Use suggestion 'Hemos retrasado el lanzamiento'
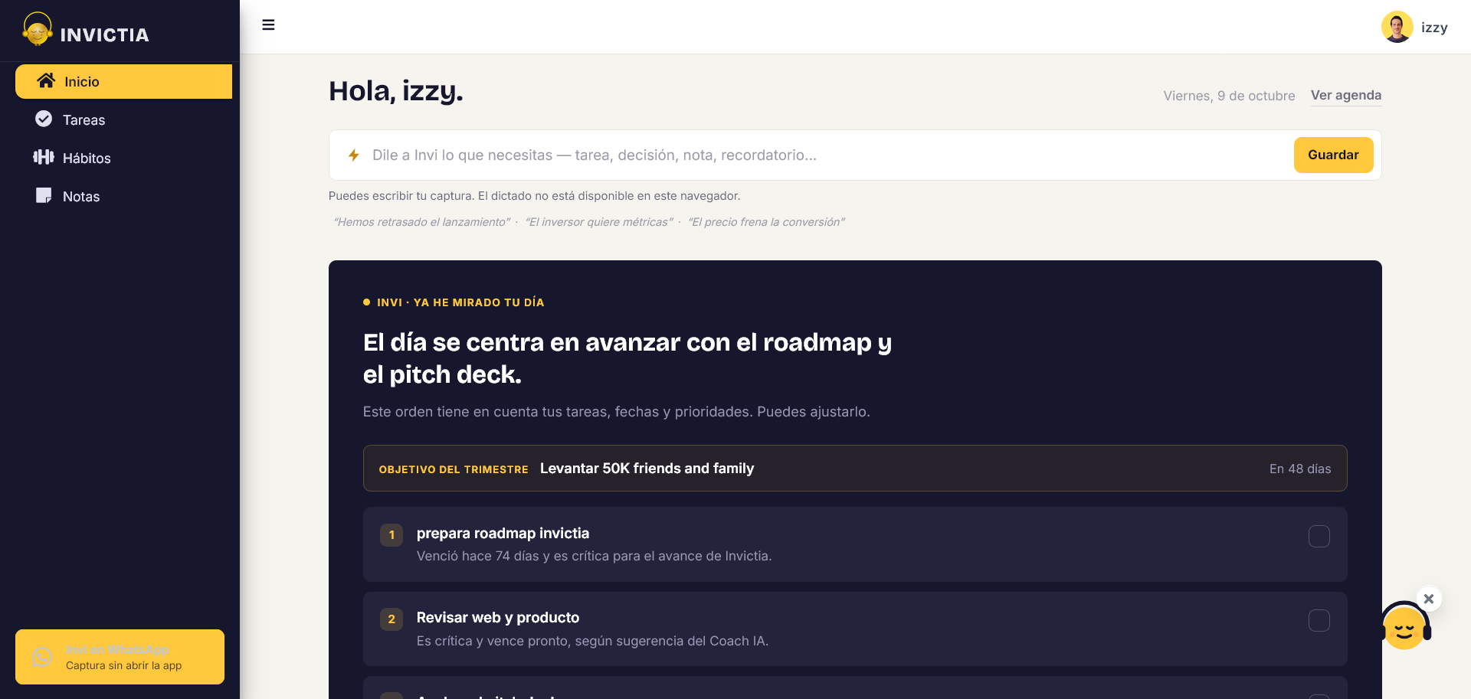1471x699 pixels. 422,222
